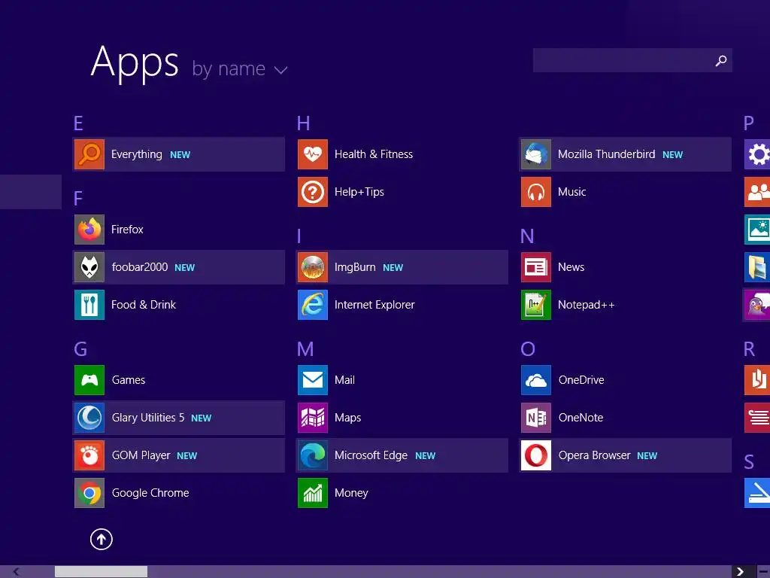Open the OneDrive cloud icon
770x578 pixels.
coord(536,380)
